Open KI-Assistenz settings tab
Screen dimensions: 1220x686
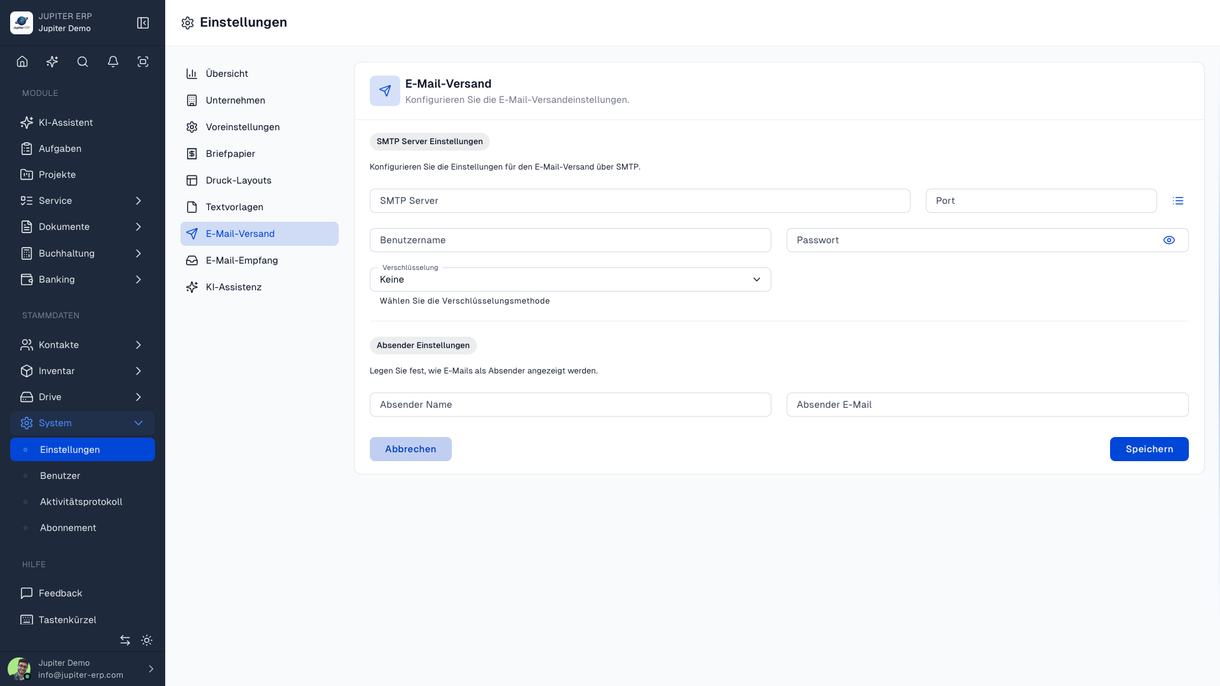(x=259, y=287)
